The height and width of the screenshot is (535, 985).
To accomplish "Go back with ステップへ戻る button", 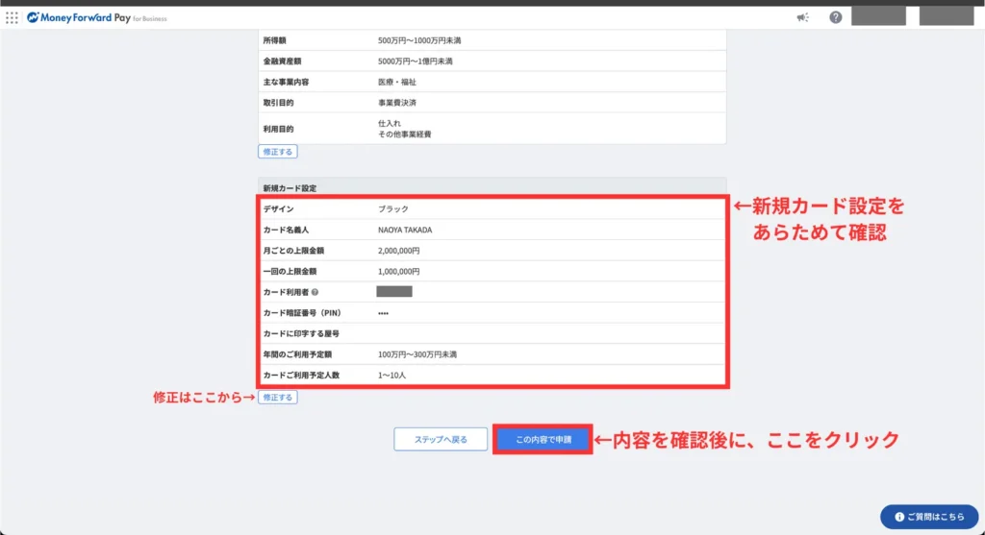I will point(441,440).
